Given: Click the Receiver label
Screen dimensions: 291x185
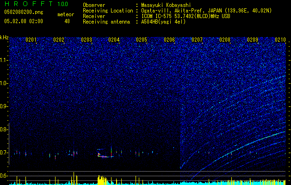Looking at the screenshot, I should (94, 16).
